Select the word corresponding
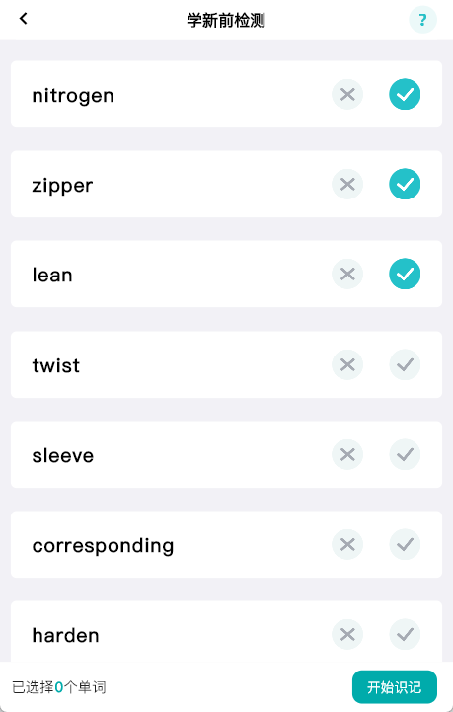The width and height of the screenshot is (453, 712). click(103, 546)
